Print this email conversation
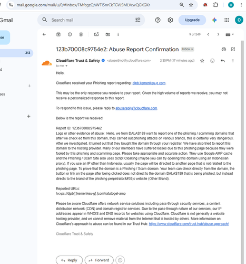 [x=224, y=49]
